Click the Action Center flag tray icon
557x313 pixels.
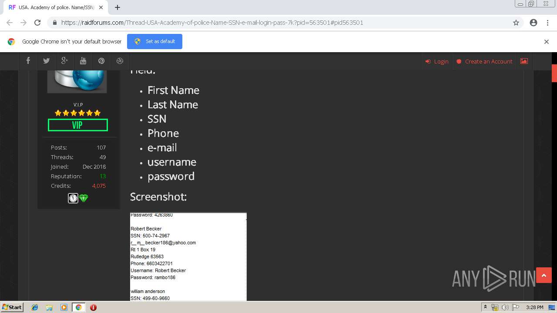coord(516,307)
